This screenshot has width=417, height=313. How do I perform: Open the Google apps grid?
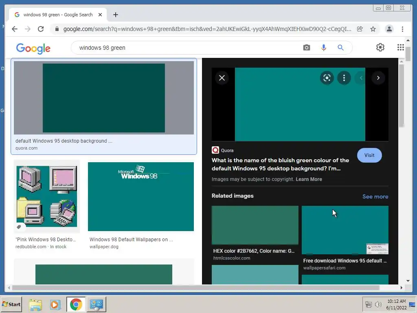(x=401, y=47)
